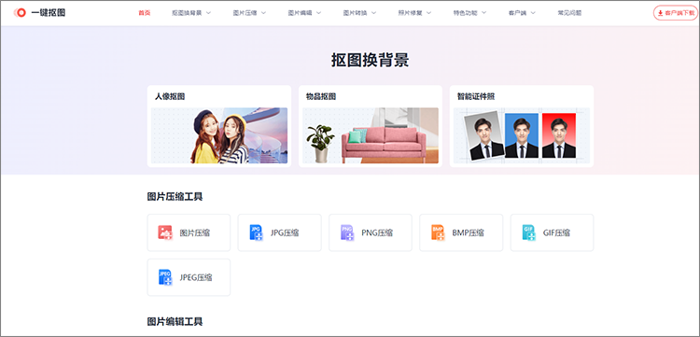Open the 图片编辑 menu item
The width and height of the screenshot is (700, 337).
[x=300, y=13]
